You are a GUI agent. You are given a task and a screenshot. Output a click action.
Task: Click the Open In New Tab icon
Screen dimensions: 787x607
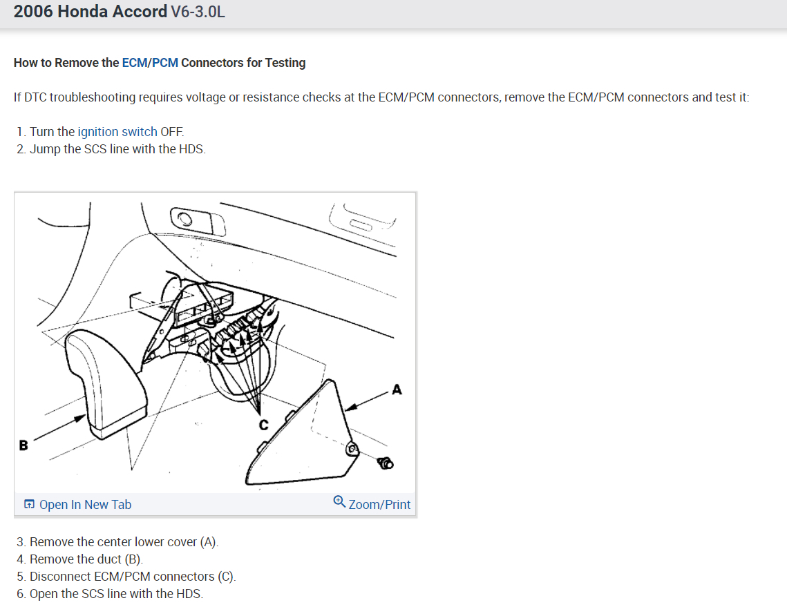[x=29, y=504]
